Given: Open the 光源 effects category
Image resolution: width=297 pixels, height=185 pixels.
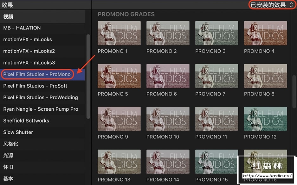Looking at the screenshot, I should pos(42,155).
